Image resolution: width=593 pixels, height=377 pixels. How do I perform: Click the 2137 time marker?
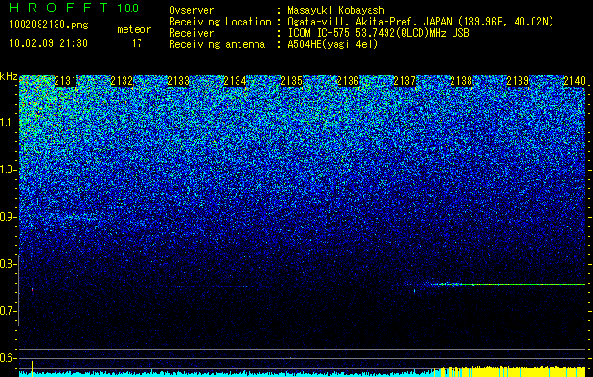tap(404, 81)
